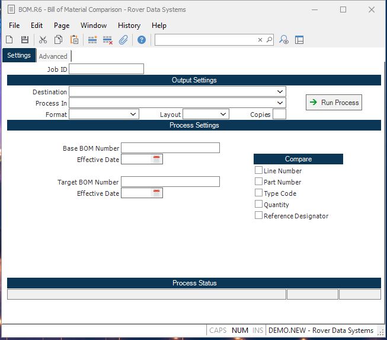The width and height of the screenshot is (387, 340).
Task: Click the Copy icon in toolbar
Action: point(58,40)
